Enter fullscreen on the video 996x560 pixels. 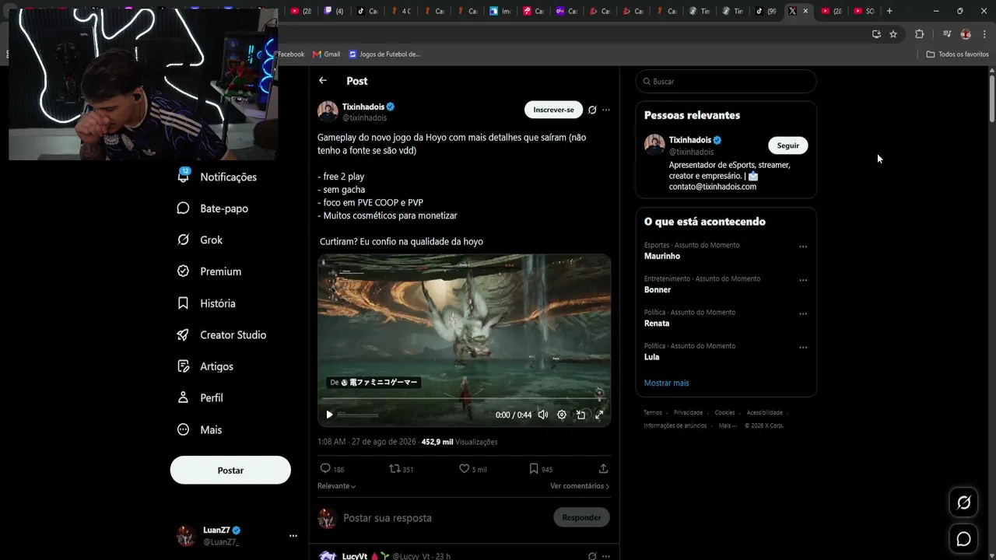[599, 415]
